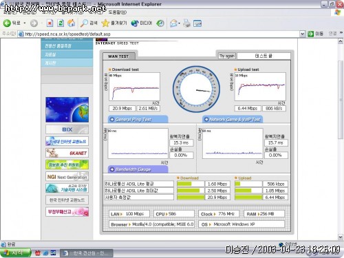Click the green 정보화 추진 위원회 banner
This screenshot has height=258, width=344.
point(67,164)
